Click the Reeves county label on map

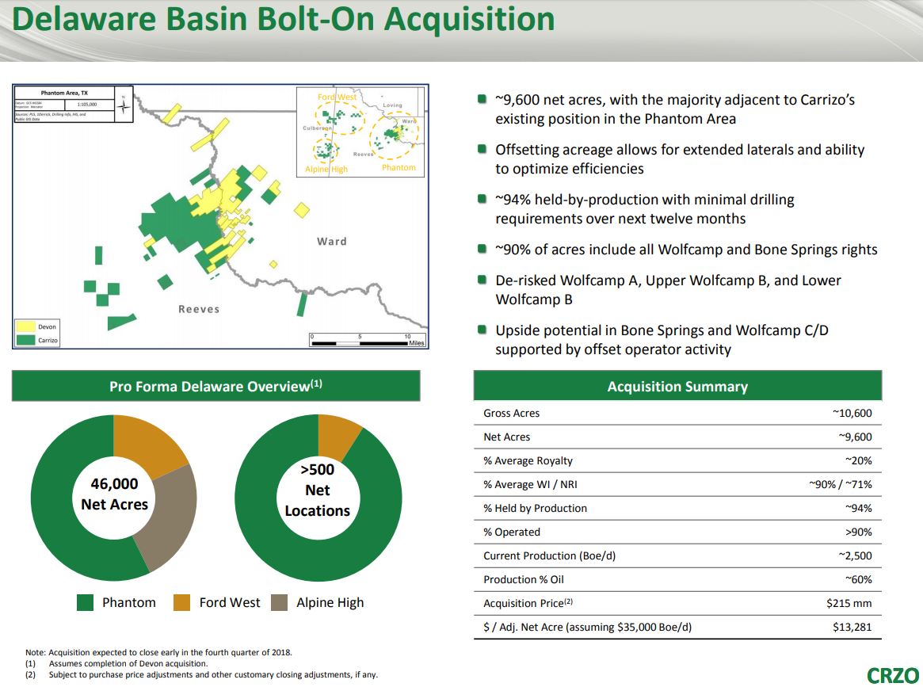[x=198, y=309]
